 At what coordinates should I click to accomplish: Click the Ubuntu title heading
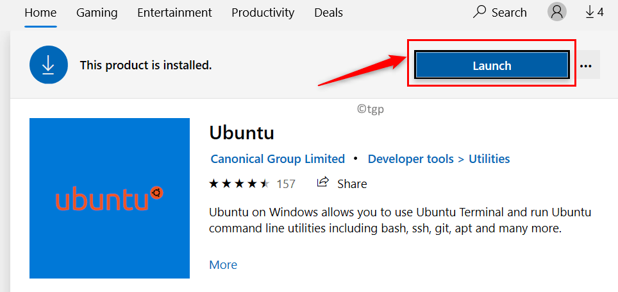coord(242,133)
